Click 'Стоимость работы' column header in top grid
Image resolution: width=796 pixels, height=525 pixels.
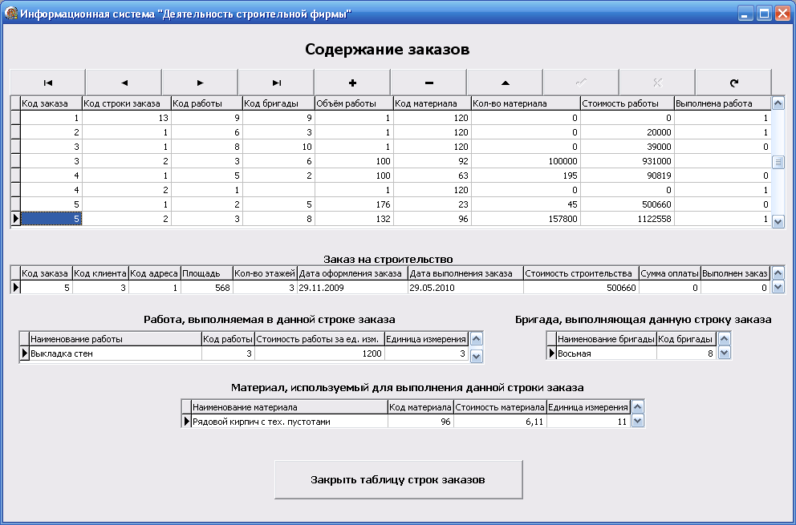pyautogui.click(x=627, y=103)
